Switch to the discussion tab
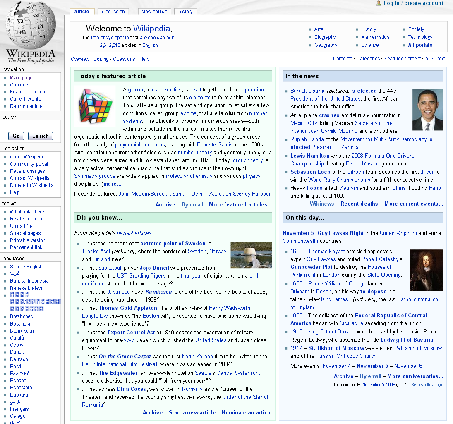The image size is (453, 424). (x=113, y=12)
